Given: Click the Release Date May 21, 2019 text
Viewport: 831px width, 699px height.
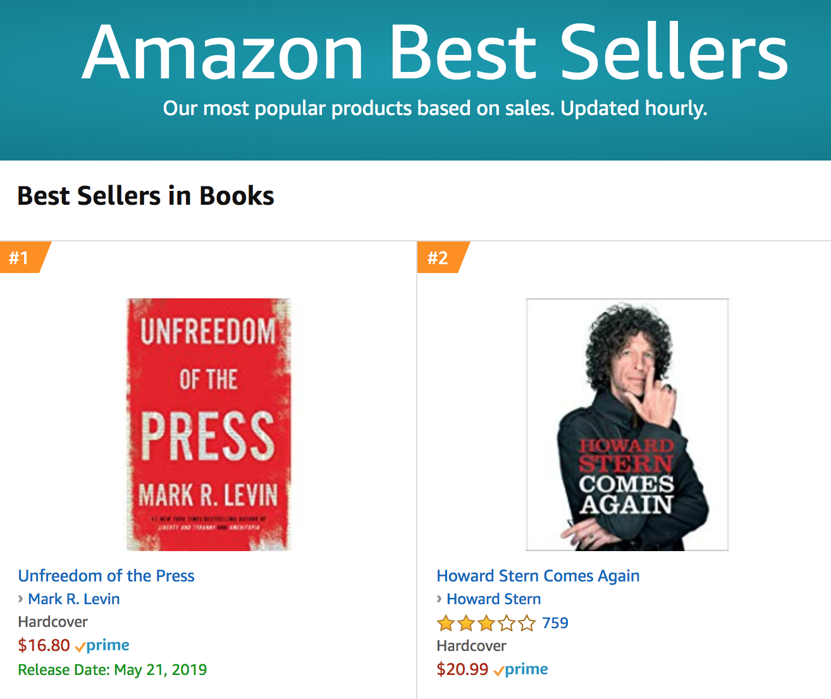Looking at the screenshot, I should pyautogui.click(x=113, y=670).
